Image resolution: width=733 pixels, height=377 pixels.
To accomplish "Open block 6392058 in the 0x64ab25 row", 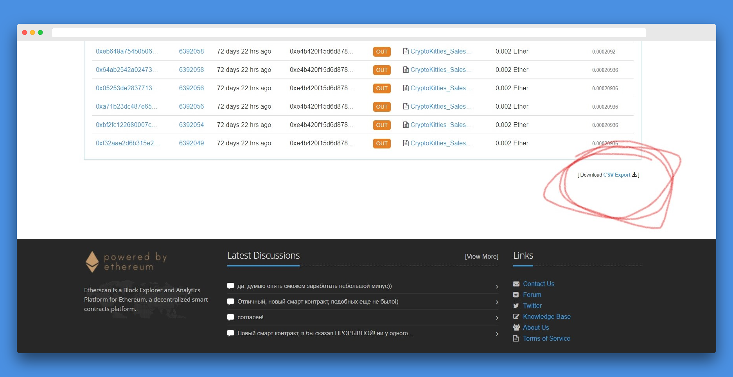I will coord(191,70).
